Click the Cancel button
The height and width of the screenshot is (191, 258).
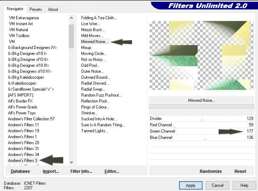[x=217, y=185]
